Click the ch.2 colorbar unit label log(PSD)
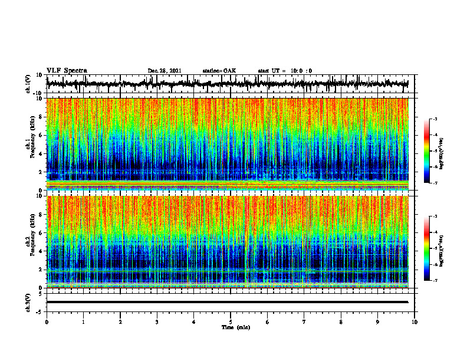 pyautogui.click(x=441, y=251)
